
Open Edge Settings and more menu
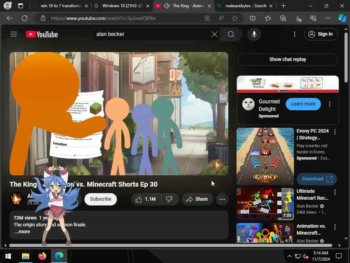[328, 18]
